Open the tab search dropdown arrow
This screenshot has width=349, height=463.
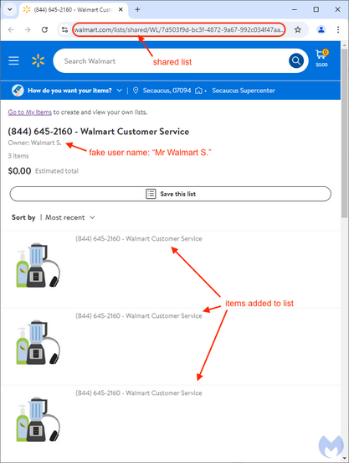10,9
